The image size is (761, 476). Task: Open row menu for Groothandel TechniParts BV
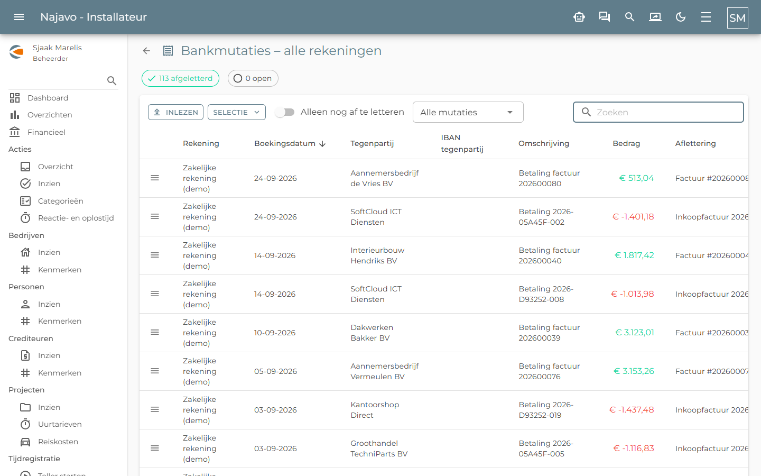pos(155,448)
